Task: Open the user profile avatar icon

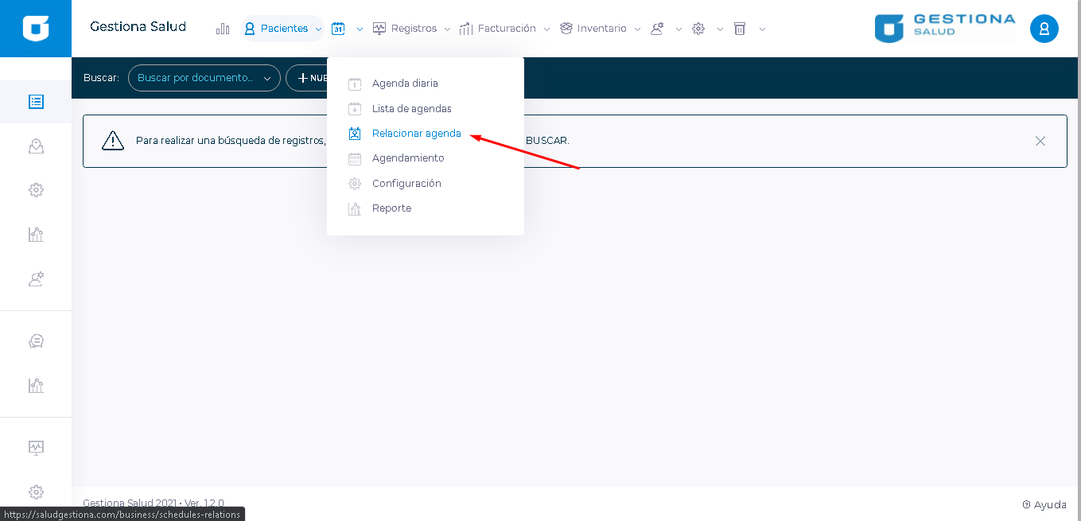Action: pos(1044,29)
